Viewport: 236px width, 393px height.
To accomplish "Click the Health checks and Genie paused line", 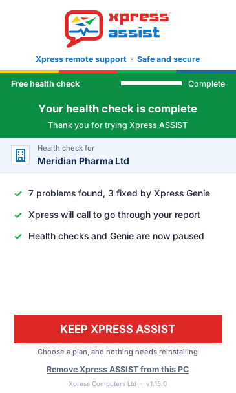I will coord(116,236).
